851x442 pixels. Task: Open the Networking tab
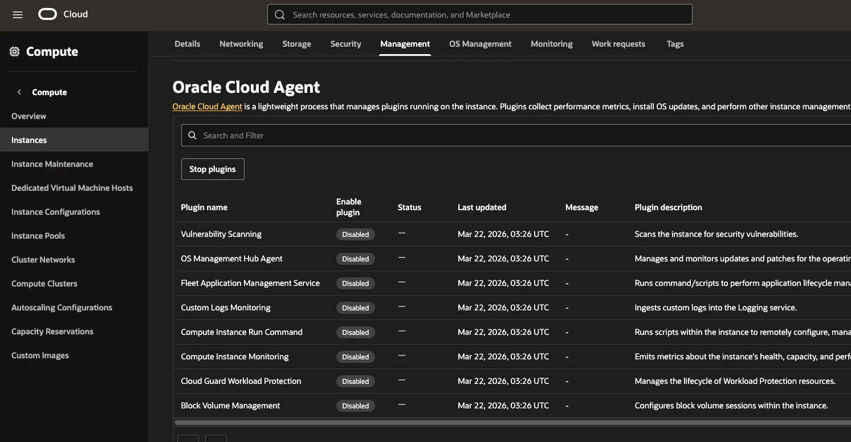241,44
